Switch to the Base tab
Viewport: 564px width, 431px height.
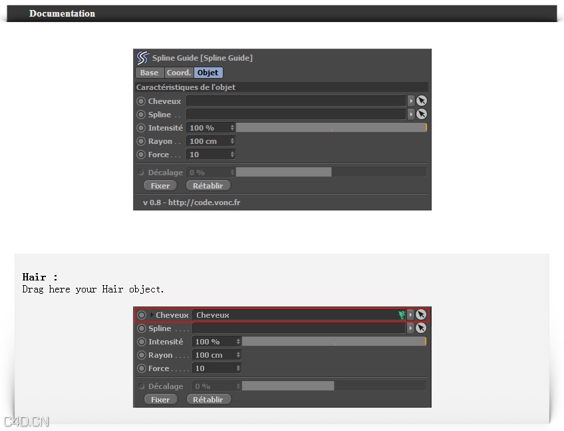click(x=150, y=72)
